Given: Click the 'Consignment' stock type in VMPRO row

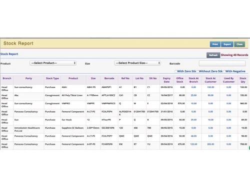Looking at the screenshot, I should click(52, 104).
